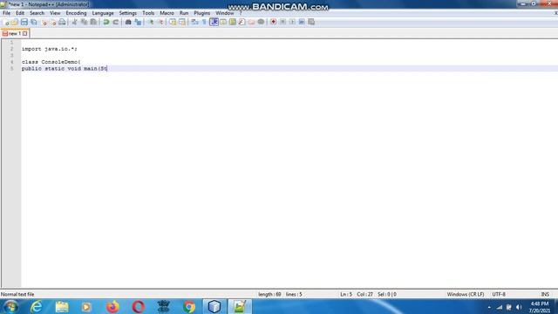Close the 'new 1' tab via its X
This screenshot has height=314, width=558.
[25, 33]
